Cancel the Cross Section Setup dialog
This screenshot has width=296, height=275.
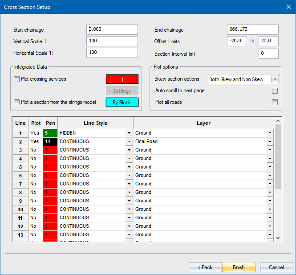click(x=276, y=267)
